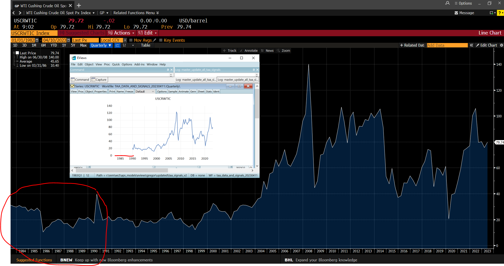Open EViews File menu

(73, 64)
